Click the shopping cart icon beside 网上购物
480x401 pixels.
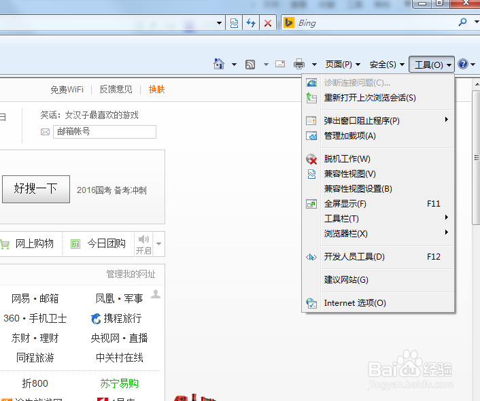pyautogui.click(x=4, y=244)
